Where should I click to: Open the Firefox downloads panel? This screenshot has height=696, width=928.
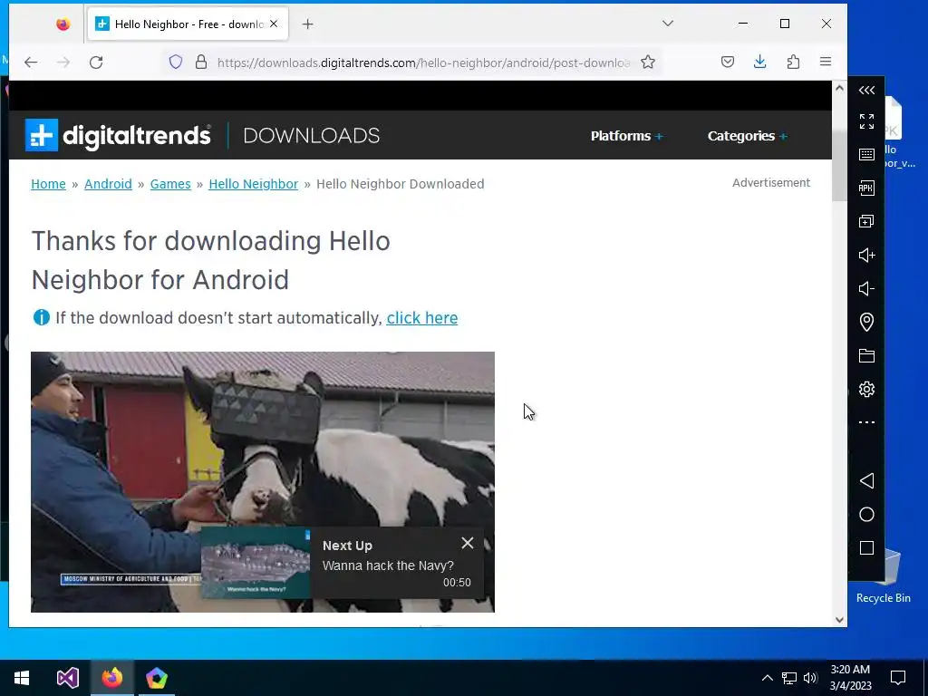pyautogui.click(x=760, y=63)
